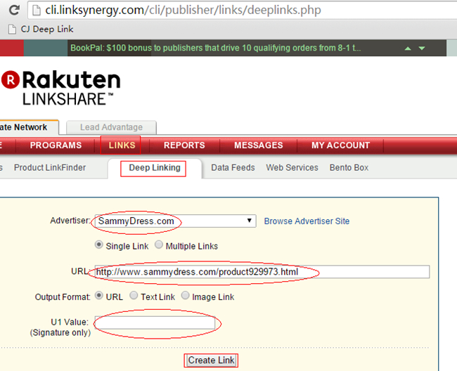The width and height of the screenshot is (457, 371).
Task: Click the ticker down arrow icon
Action: tap(422, 48)
